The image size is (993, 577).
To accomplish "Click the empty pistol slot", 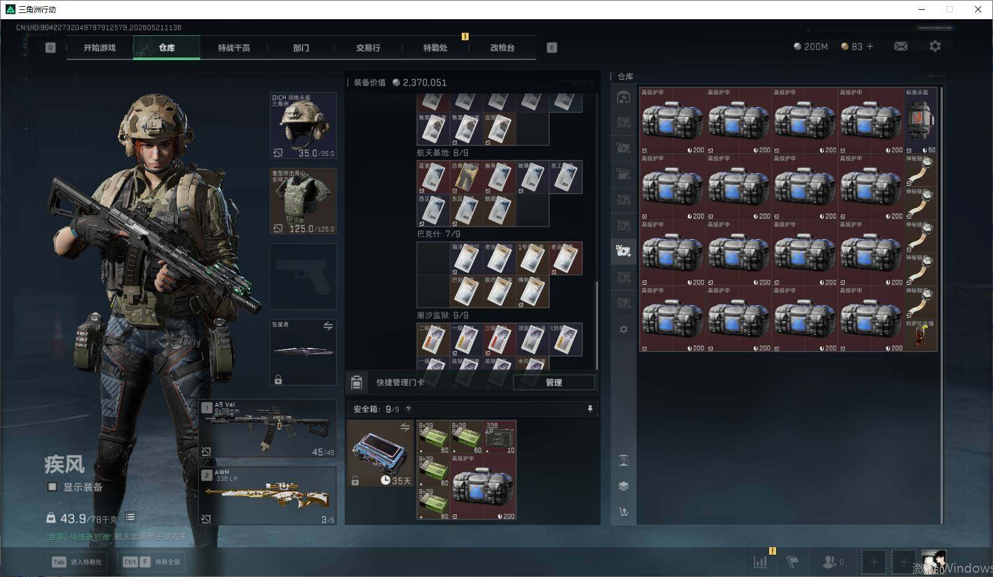I will click(x=303, y=277).
